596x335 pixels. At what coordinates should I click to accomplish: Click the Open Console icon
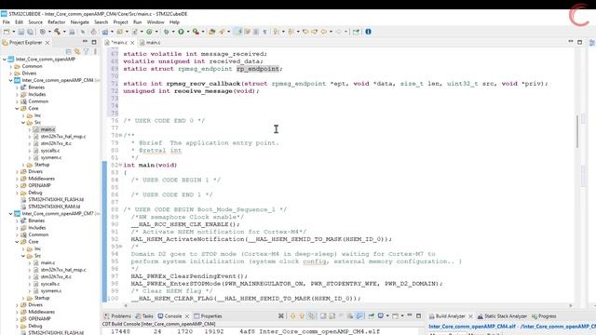(395, 315)
